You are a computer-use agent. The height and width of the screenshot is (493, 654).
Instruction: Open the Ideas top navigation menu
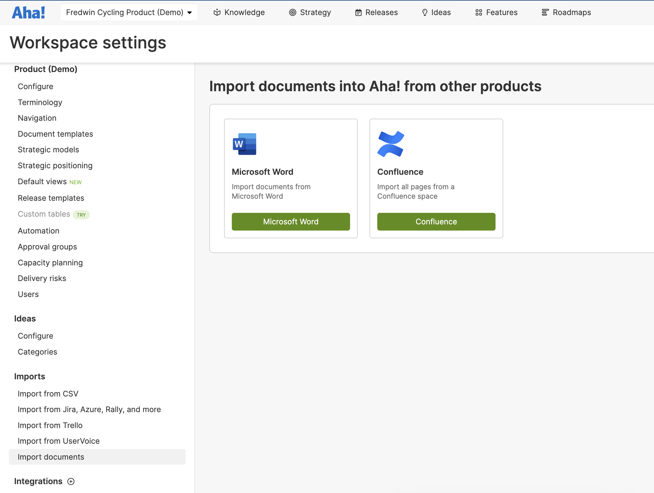[x=436, y=12]
